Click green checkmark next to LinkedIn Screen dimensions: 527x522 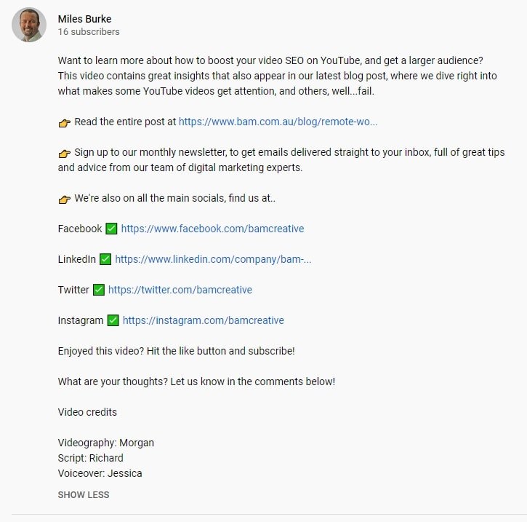(105, 259)
